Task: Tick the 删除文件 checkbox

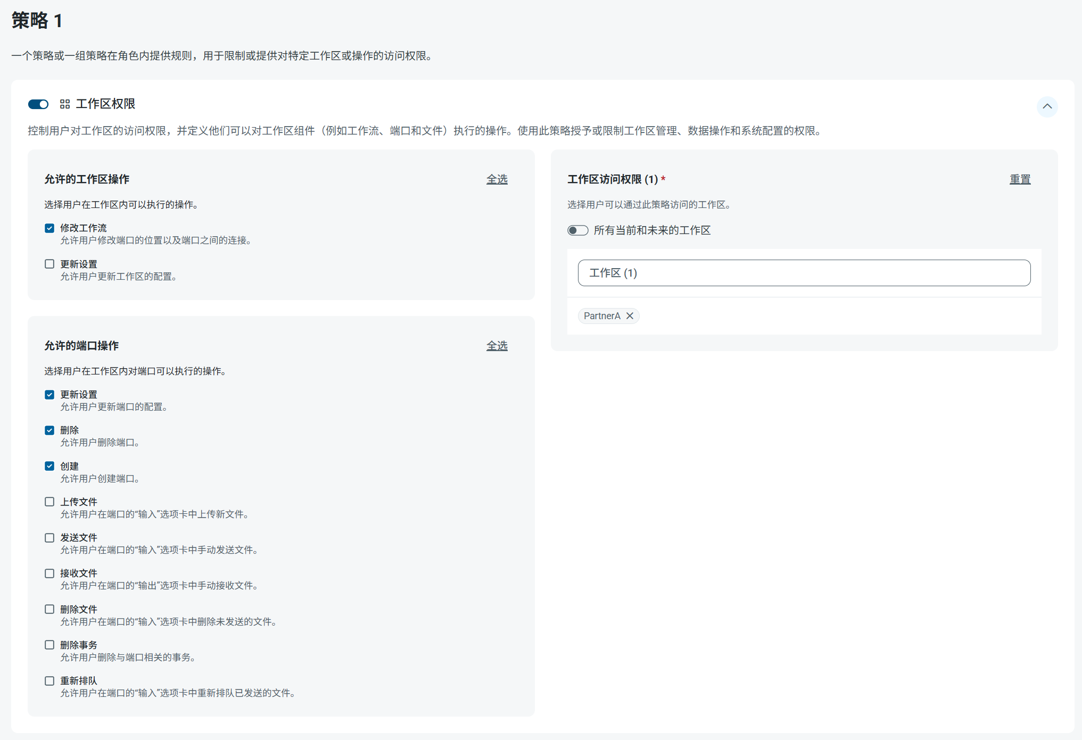Action: (49, 609)
